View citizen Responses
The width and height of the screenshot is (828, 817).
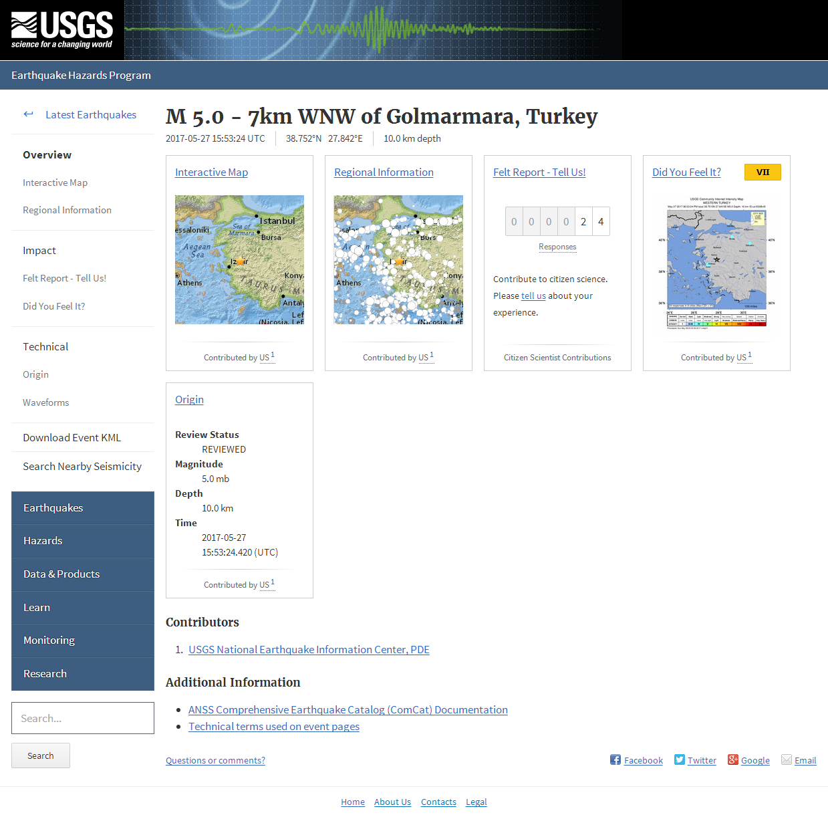(x=557, y=247)
